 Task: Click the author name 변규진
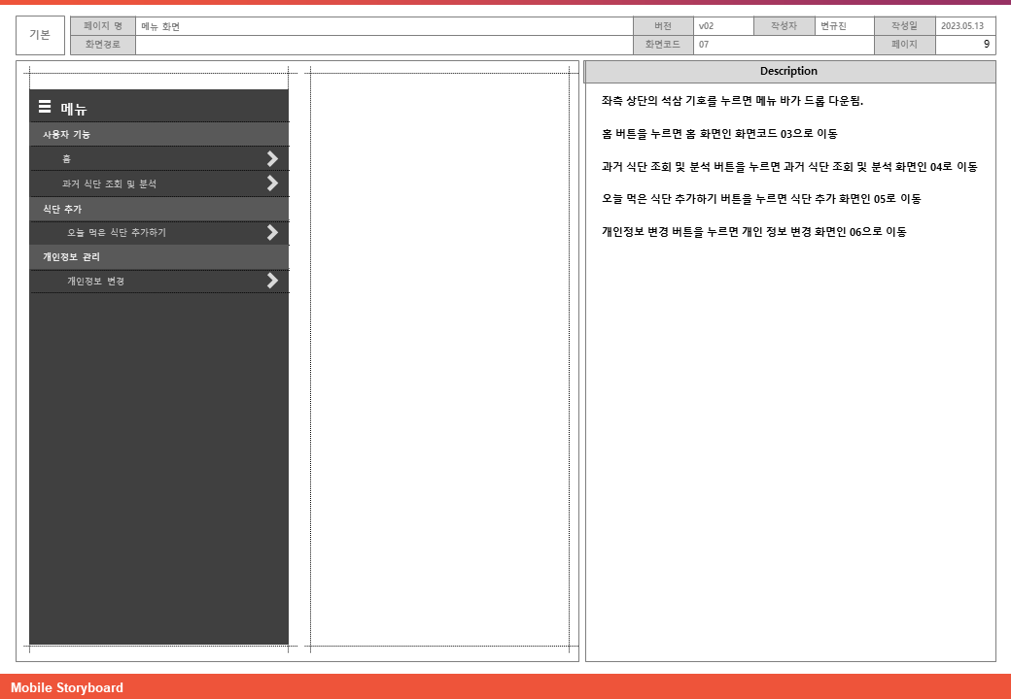point(834,26)
